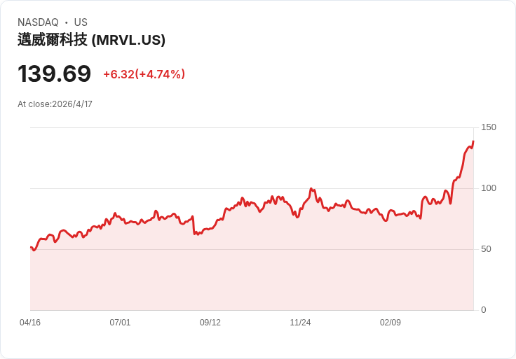Viewport: 516px width, 359px height.
Task: Click the At close 2026/4/17 timestamp
Action: click(x=55, y=104)
